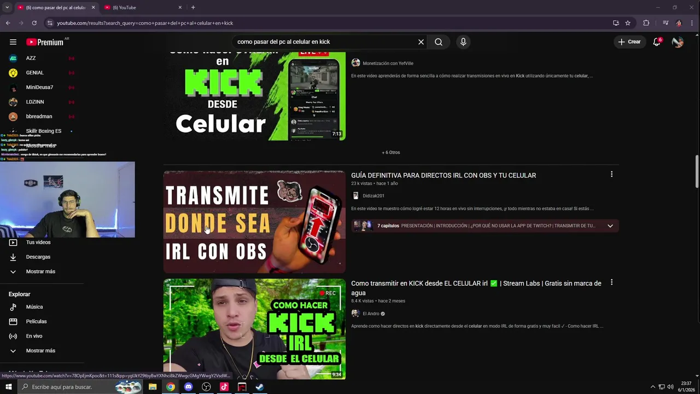Image resolution: width=700 pixels, height=394 pixels.
Task: Expand Mostrar más below Descargas
Action: click(x=42, y=271)
